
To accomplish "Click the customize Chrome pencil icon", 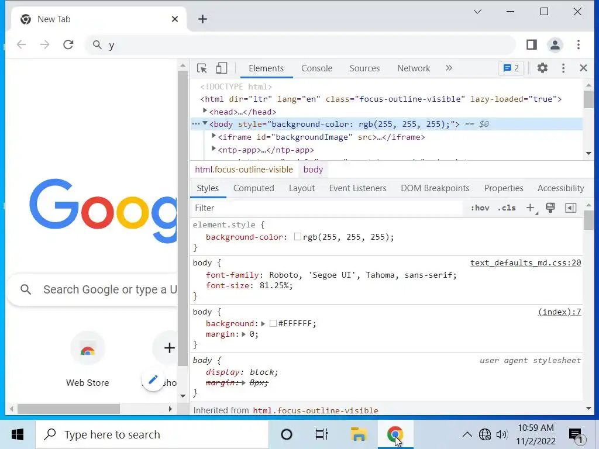I will point(153,379).
